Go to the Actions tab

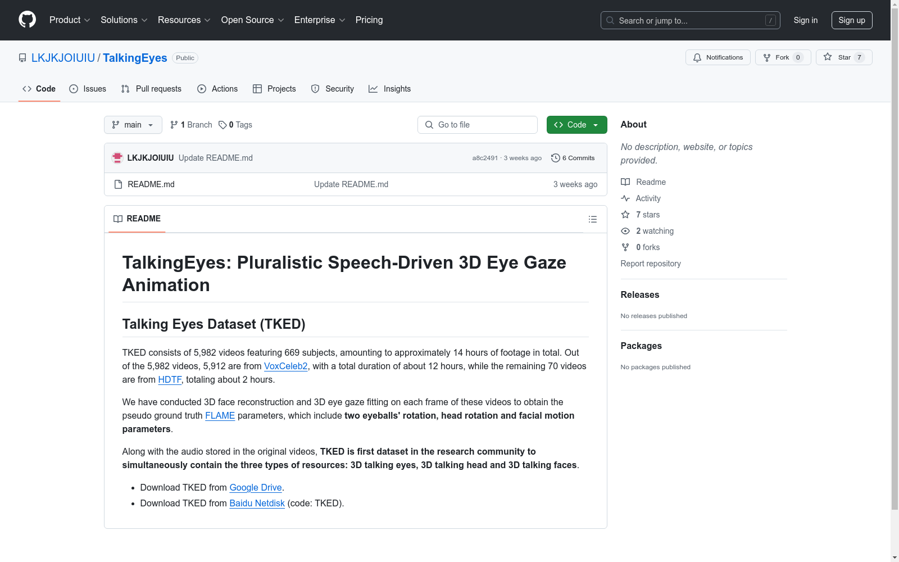[217, 89]
